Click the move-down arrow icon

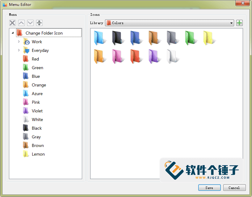pyautogui.click(x=30, y=23)
